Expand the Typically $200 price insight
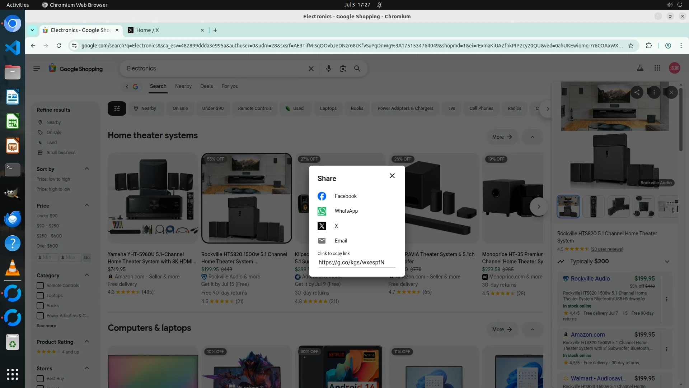689x388 pixels. 667,262
